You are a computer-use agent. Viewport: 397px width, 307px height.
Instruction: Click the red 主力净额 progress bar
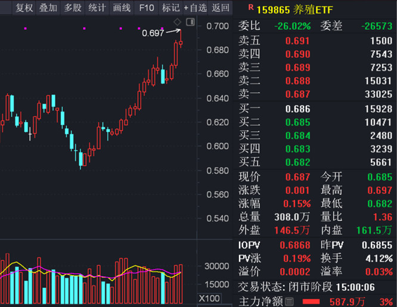pos(311,302)
